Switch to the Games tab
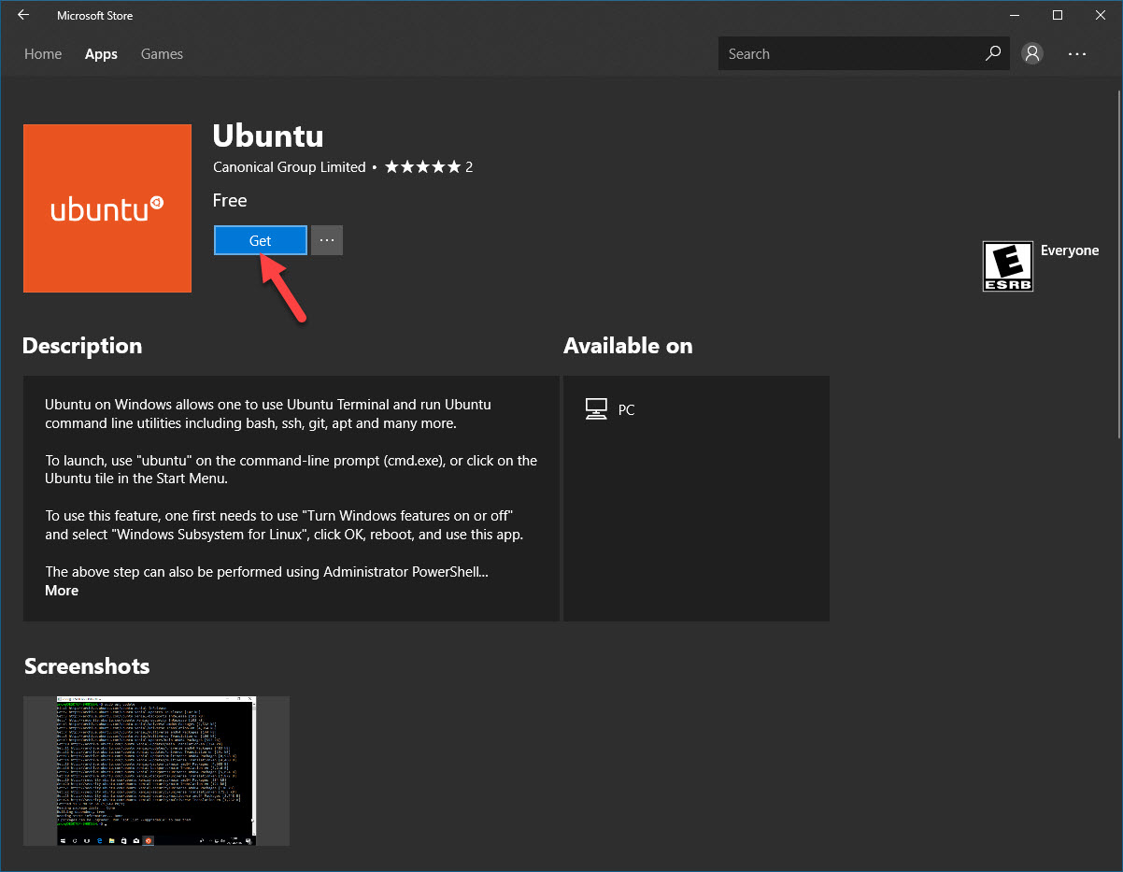 click(161, 53)
